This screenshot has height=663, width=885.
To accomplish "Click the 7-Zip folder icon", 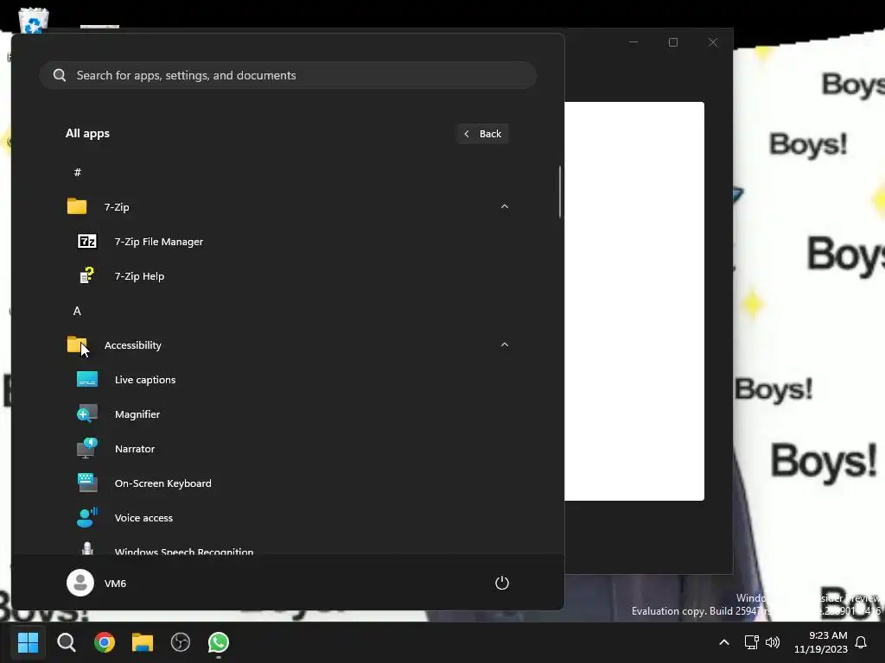I will 77,206.
